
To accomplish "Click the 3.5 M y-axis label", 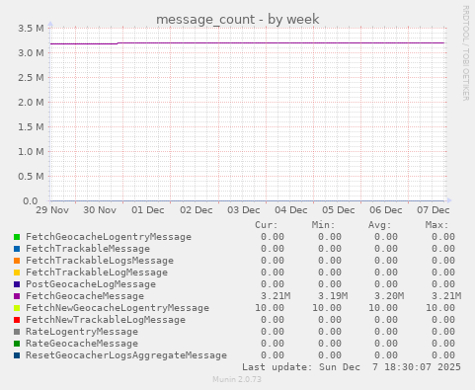I will (31, 29).
